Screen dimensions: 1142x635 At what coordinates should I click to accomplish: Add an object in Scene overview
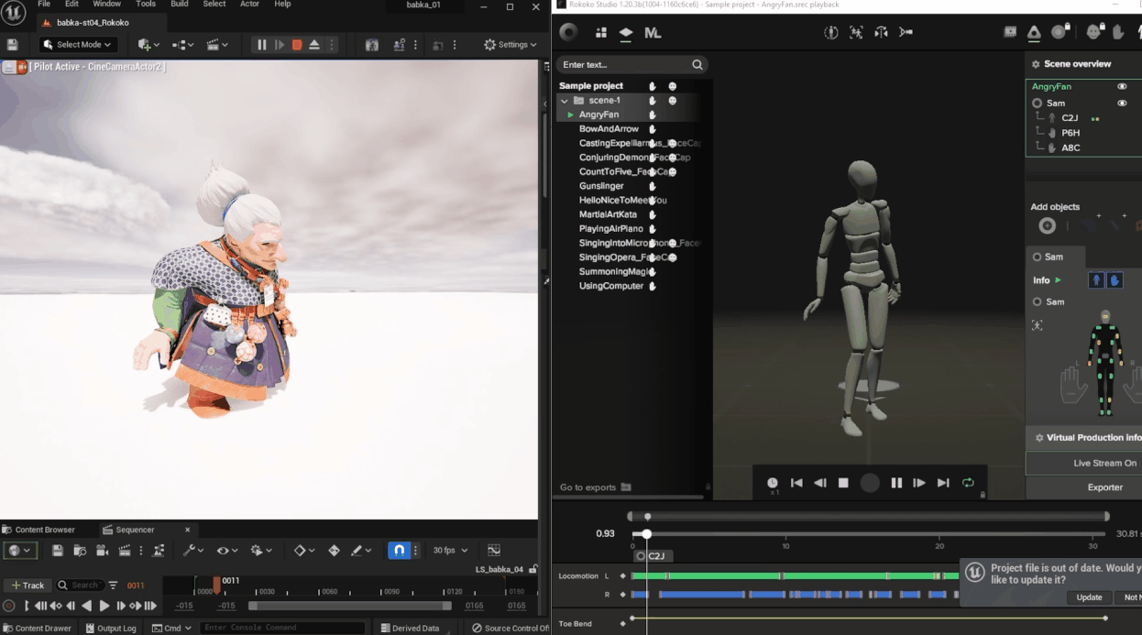tap(1047, 226)
